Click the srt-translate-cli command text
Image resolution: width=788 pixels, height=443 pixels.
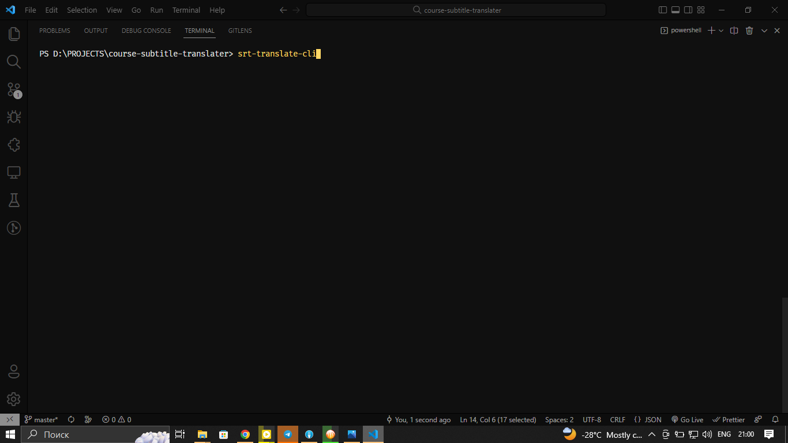tap(277, 54)
